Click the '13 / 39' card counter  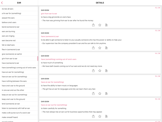[158, 31]
